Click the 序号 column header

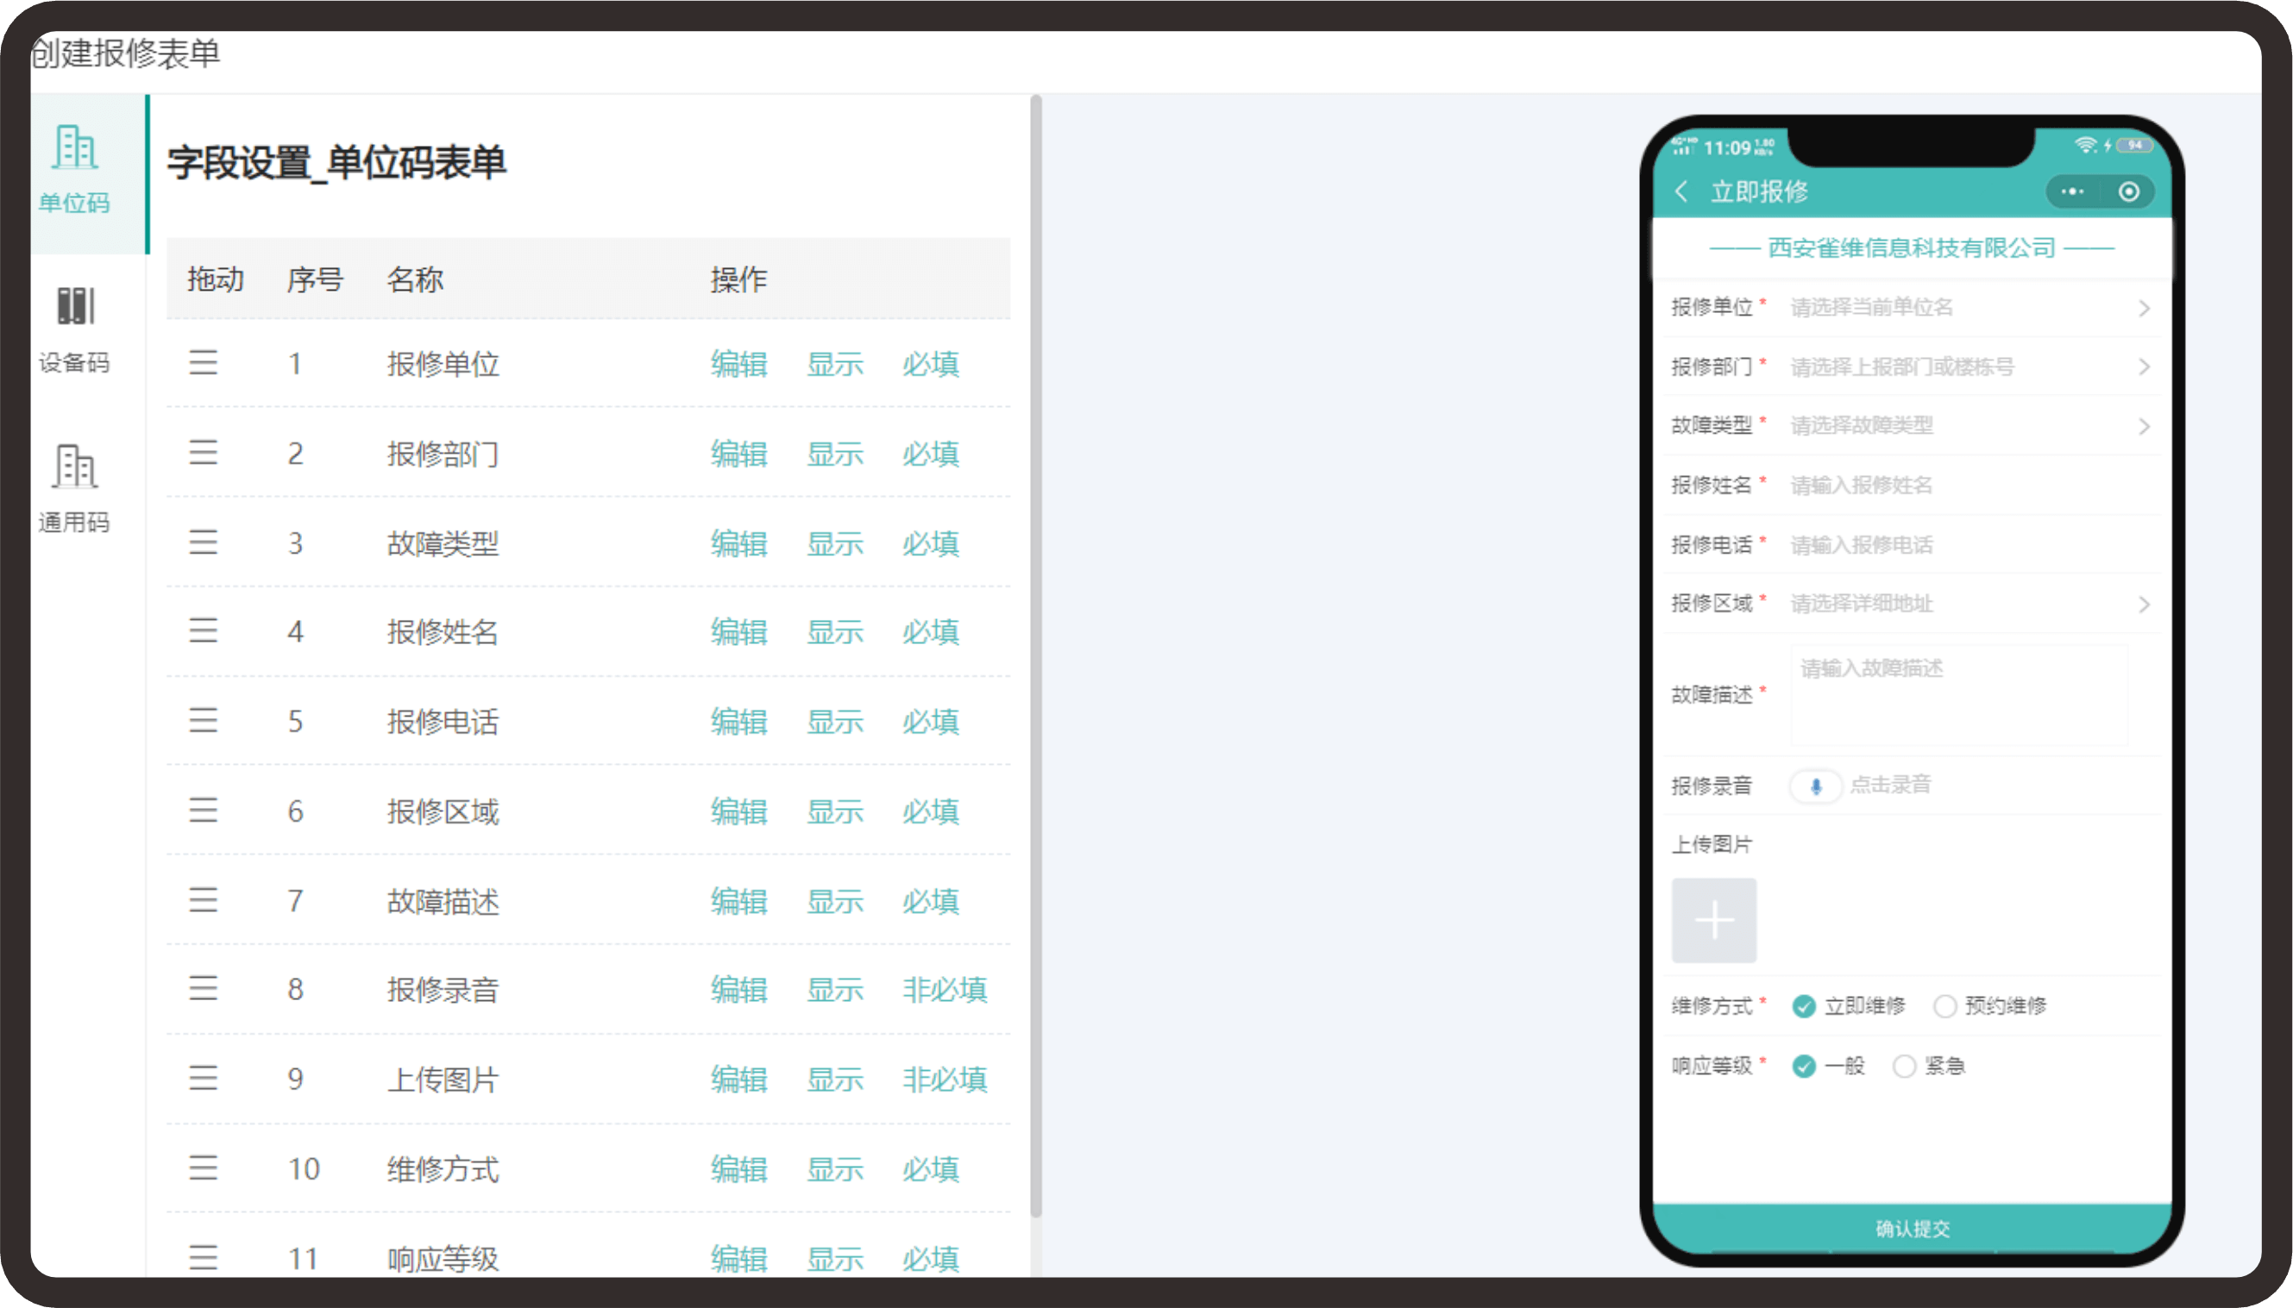(315, 279)
